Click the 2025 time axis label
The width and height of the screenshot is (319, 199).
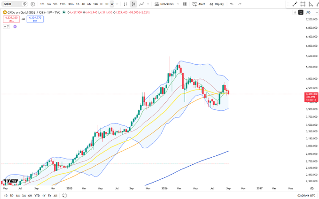69,188
